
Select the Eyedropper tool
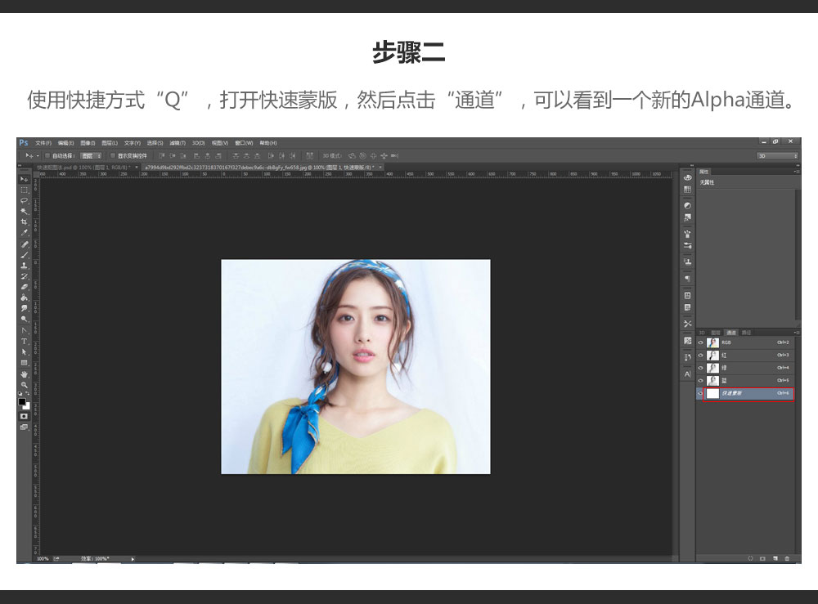(x=25, y=233)
